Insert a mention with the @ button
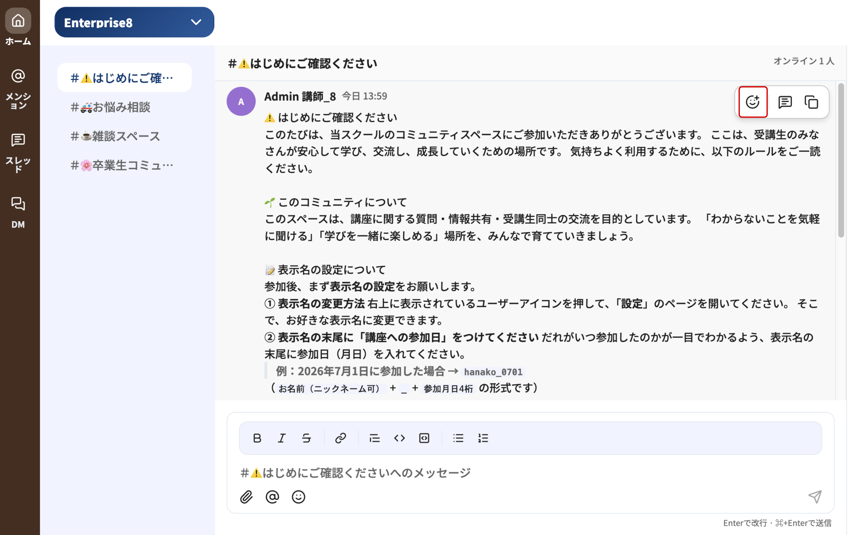Viewport: 851px width, 535px height. pos(272,497)
